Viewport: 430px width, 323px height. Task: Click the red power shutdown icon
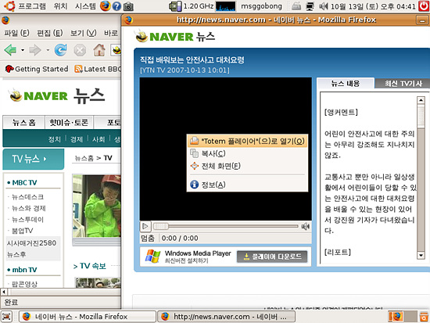coord(424,6)
